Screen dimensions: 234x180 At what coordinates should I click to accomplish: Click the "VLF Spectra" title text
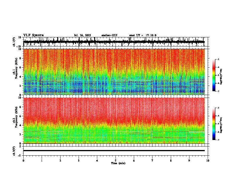(x=33, y=35)
